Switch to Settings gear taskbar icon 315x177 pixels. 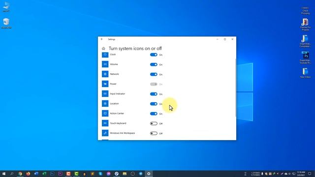pos(149,174)
